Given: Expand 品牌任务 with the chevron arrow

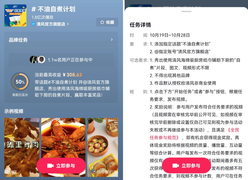Looking at the screenshot, I should click(112, 40).
